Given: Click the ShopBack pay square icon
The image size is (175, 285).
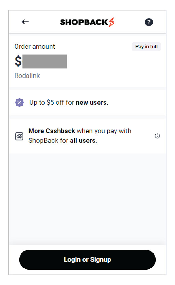Looking at the screenshot, I should (19, 136).
